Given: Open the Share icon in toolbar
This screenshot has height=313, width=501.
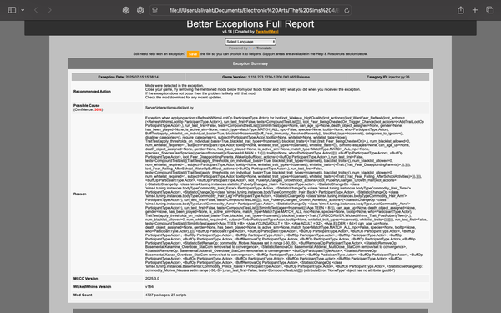Looking at the screenshot, I should [460, 10].
